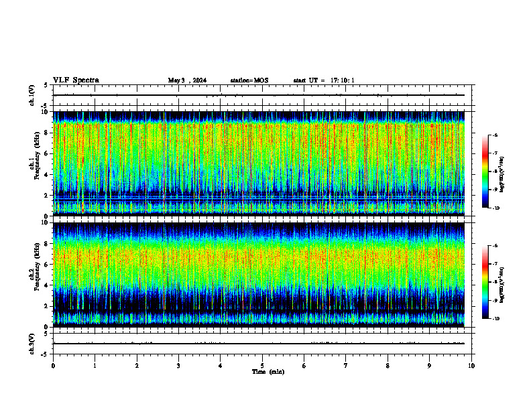The height and width of the screenshot is (410, 531).
Task: Click the "2" tick on the time axis
Action: pos(137,366)
